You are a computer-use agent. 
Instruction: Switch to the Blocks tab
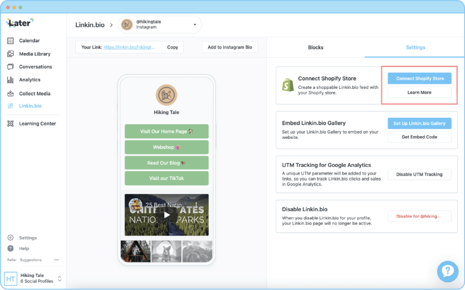click(316, 48)
